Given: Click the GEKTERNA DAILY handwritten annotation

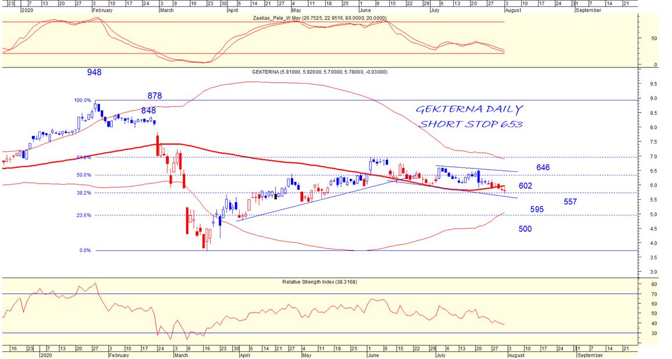Looking at the screenshot, I should (x=469, y=109).
